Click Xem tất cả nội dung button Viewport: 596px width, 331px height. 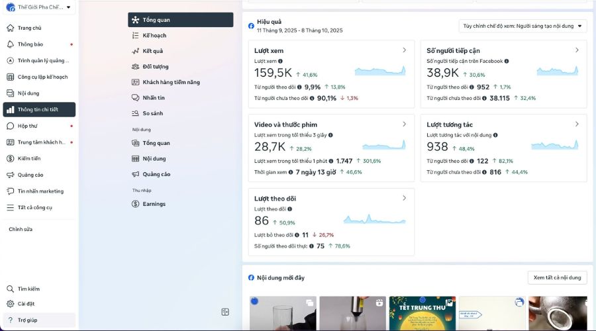557,277
